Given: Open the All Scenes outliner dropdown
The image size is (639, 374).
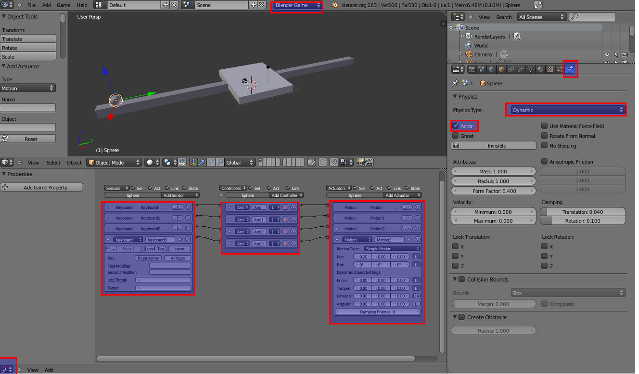Looking at the screenshot, I should 541,17.
